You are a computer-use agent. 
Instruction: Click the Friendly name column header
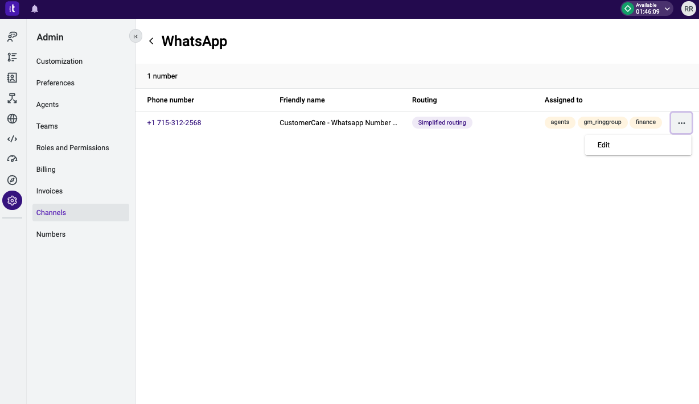(302, 100)
